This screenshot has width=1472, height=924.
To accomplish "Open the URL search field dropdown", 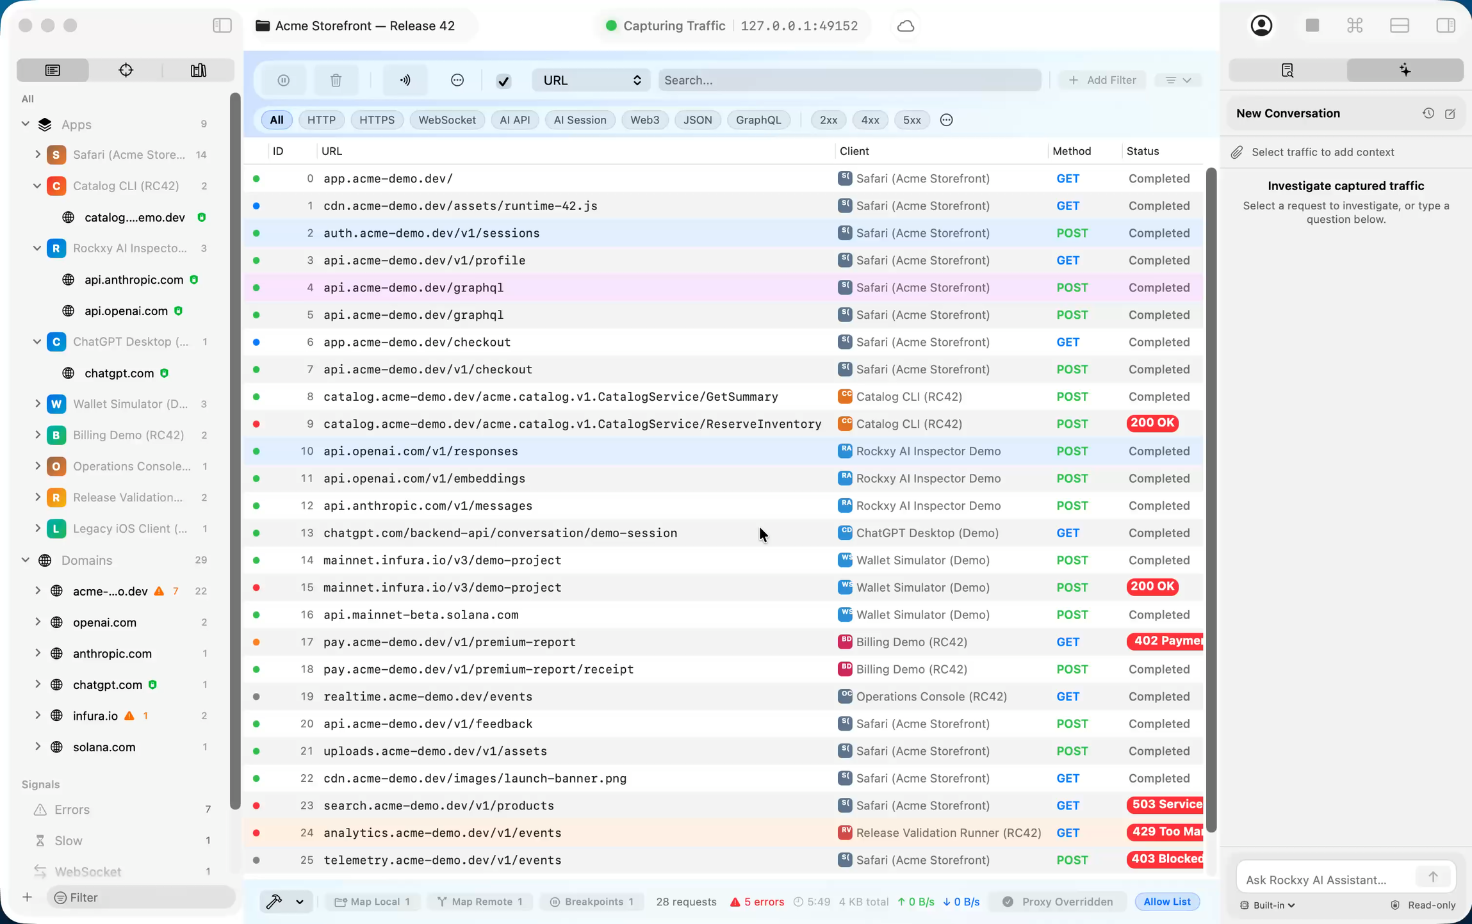I will coord(591,80).
